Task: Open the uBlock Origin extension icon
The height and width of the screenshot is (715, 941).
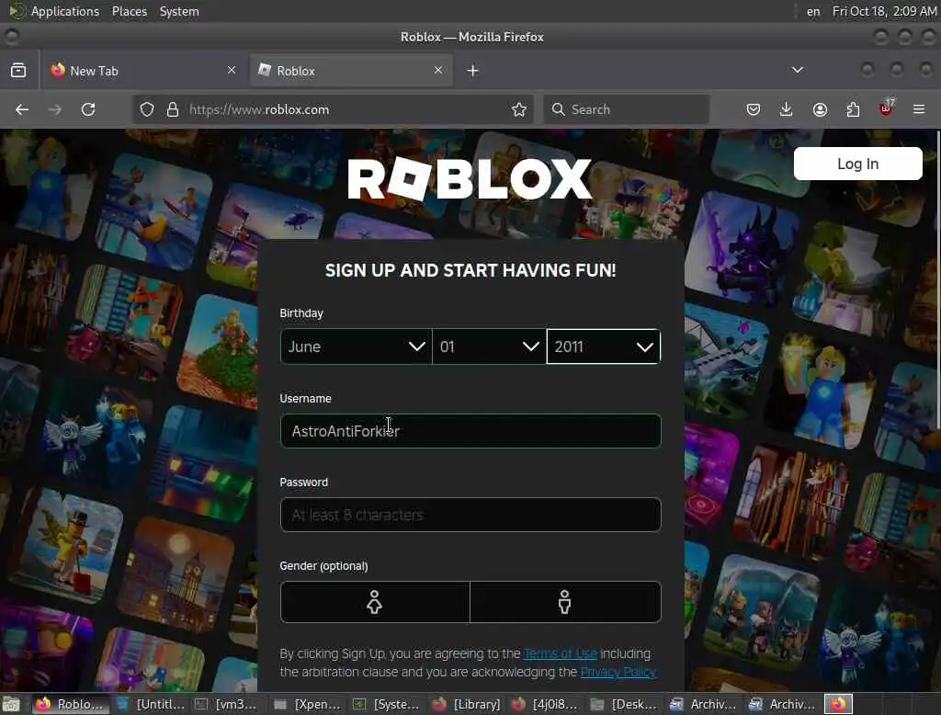Action: (886, 108)
